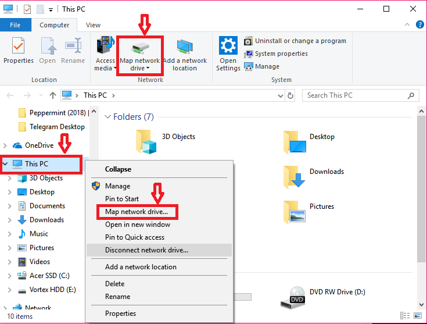Choose Properties in context menu
This screenshot has width=427, height=324.
point(159,314)
